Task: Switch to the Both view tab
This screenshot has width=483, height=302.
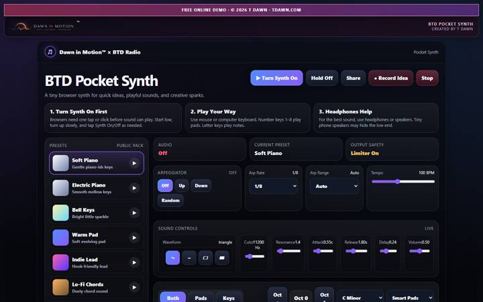Action: tap(173, 298)
